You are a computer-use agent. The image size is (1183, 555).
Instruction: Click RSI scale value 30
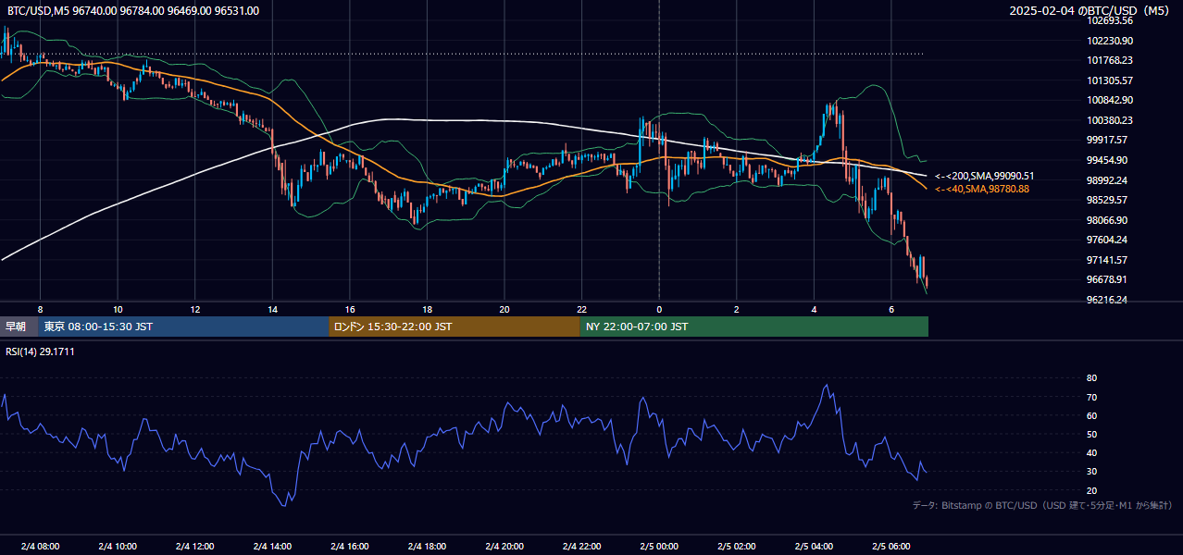point(1091,472)
